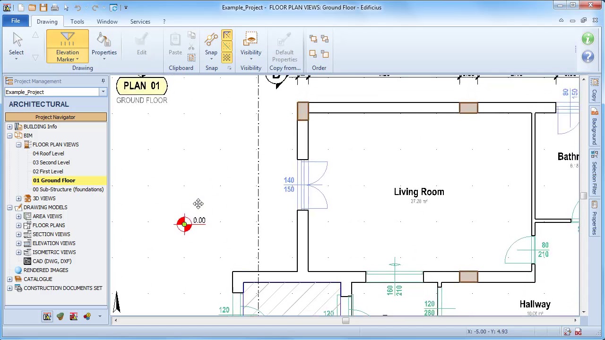Toggle the pin on Project Management panel

pos(103,81)
